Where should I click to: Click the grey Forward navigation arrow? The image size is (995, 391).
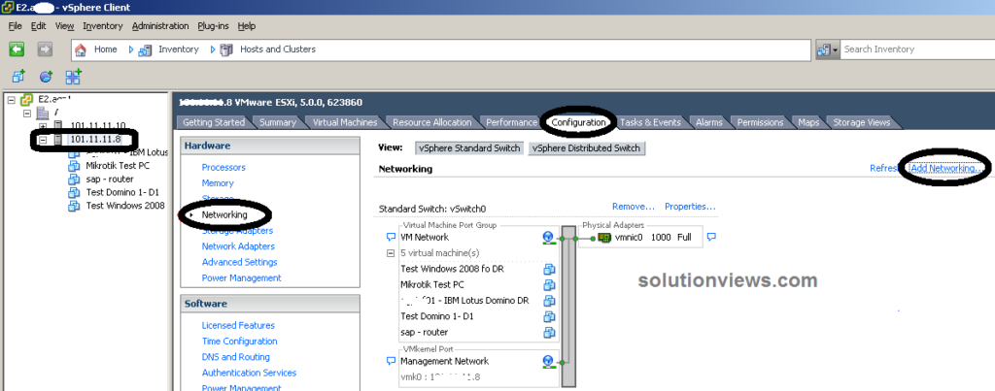click(45, 49)
